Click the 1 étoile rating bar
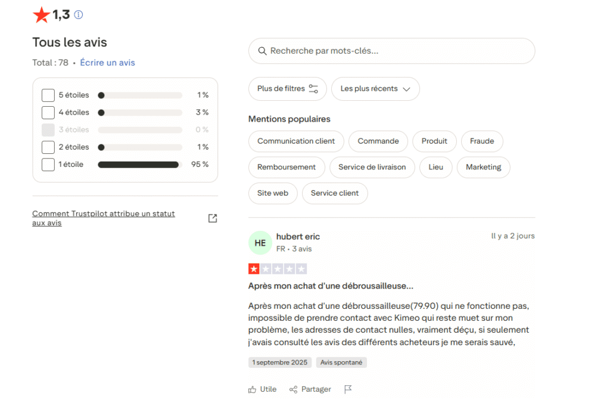This screenshot has width=610, height=415. [x=139, y=165]
